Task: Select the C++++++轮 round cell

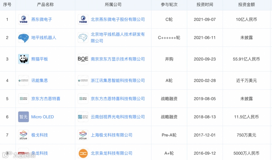Action: (169, 38)
